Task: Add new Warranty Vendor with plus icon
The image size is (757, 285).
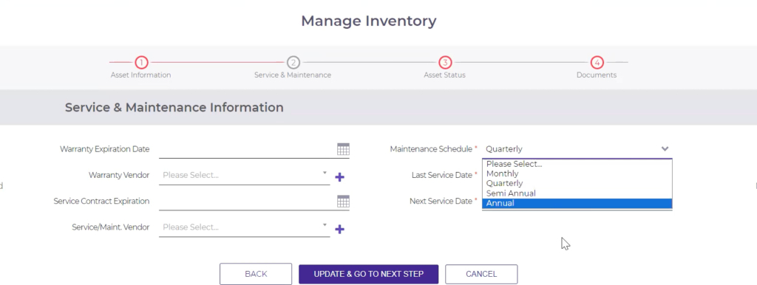Action: click(339, 177)
